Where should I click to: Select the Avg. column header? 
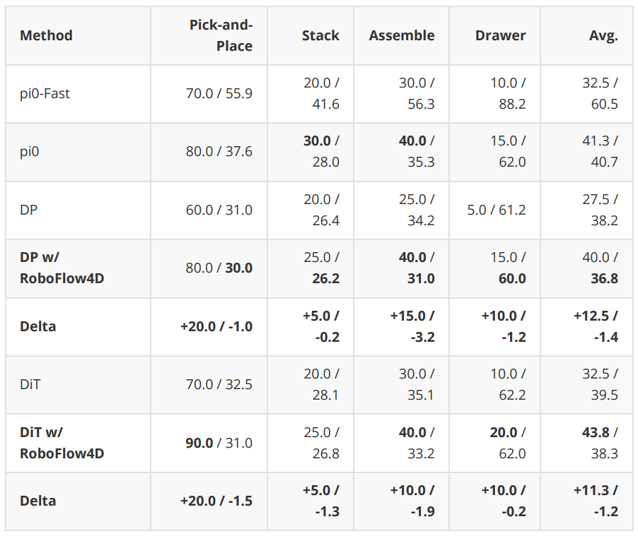(603, 35)
